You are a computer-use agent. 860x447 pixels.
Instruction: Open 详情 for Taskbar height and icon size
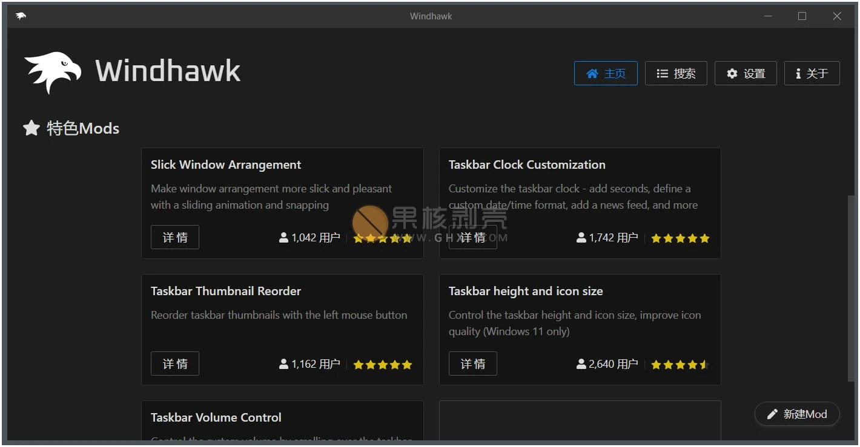(x=473, y=364)
